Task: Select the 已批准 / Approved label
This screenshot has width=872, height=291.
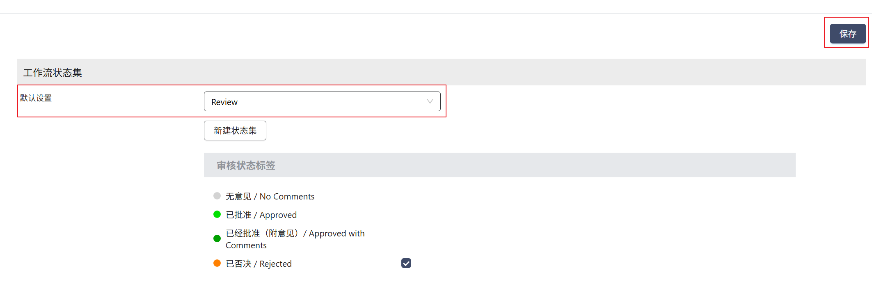Action: pyautogui.click(x=261, y=215)
